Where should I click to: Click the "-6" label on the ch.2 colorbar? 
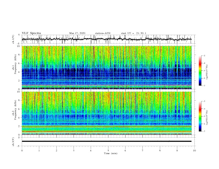[x=204, y=124]
